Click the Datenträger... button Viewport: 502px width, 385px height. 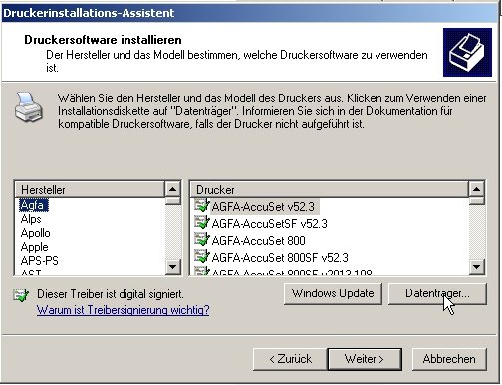click(x=437, y=293)
